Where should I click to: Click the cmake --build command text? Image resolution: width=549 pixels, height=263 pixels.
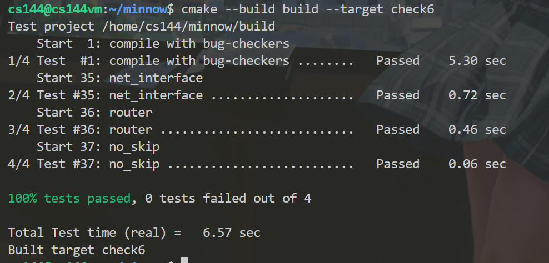[x=308, y=9]
